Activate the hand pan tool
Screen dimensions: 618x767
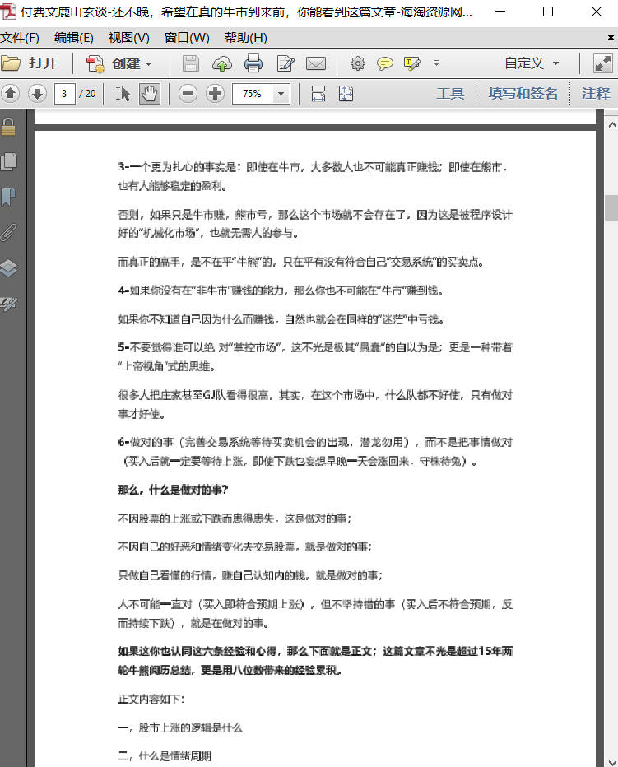tap(149, 94)
